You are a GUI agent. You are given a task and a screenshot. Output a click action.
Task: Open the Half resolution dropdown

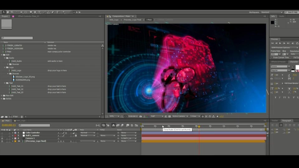tap(157, 116)
